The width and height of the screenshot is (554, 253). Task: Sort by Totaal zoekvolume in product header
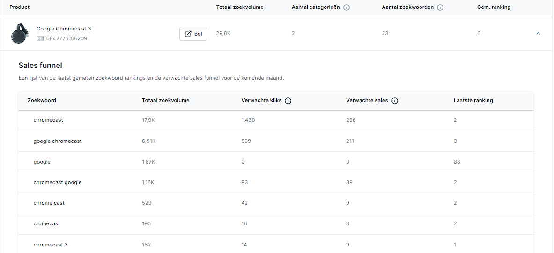point(240,7)
